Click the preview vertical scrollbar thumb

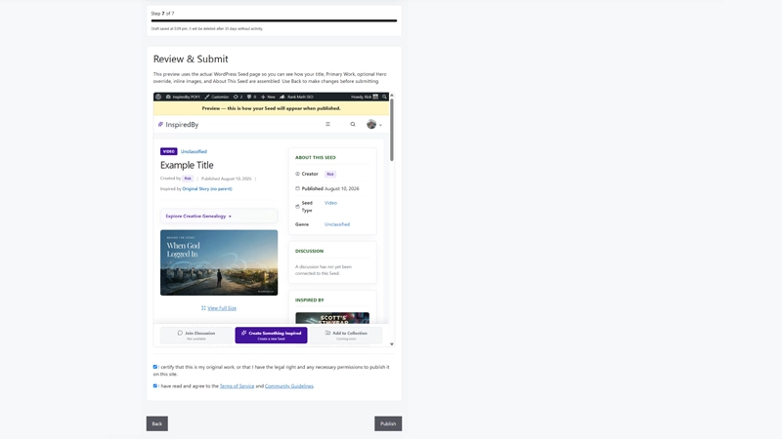point(392,130)
